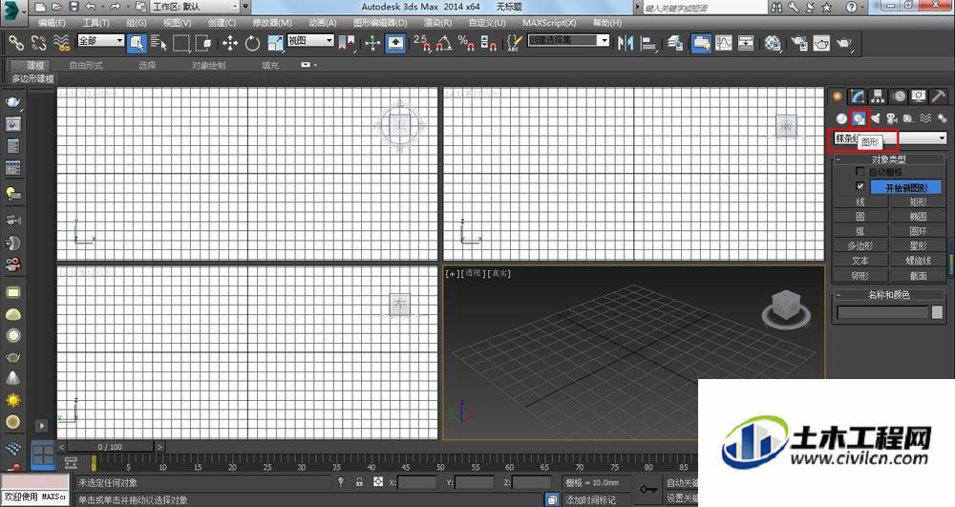
Task: Click the Open File folder icon
Action: (56, 8)
